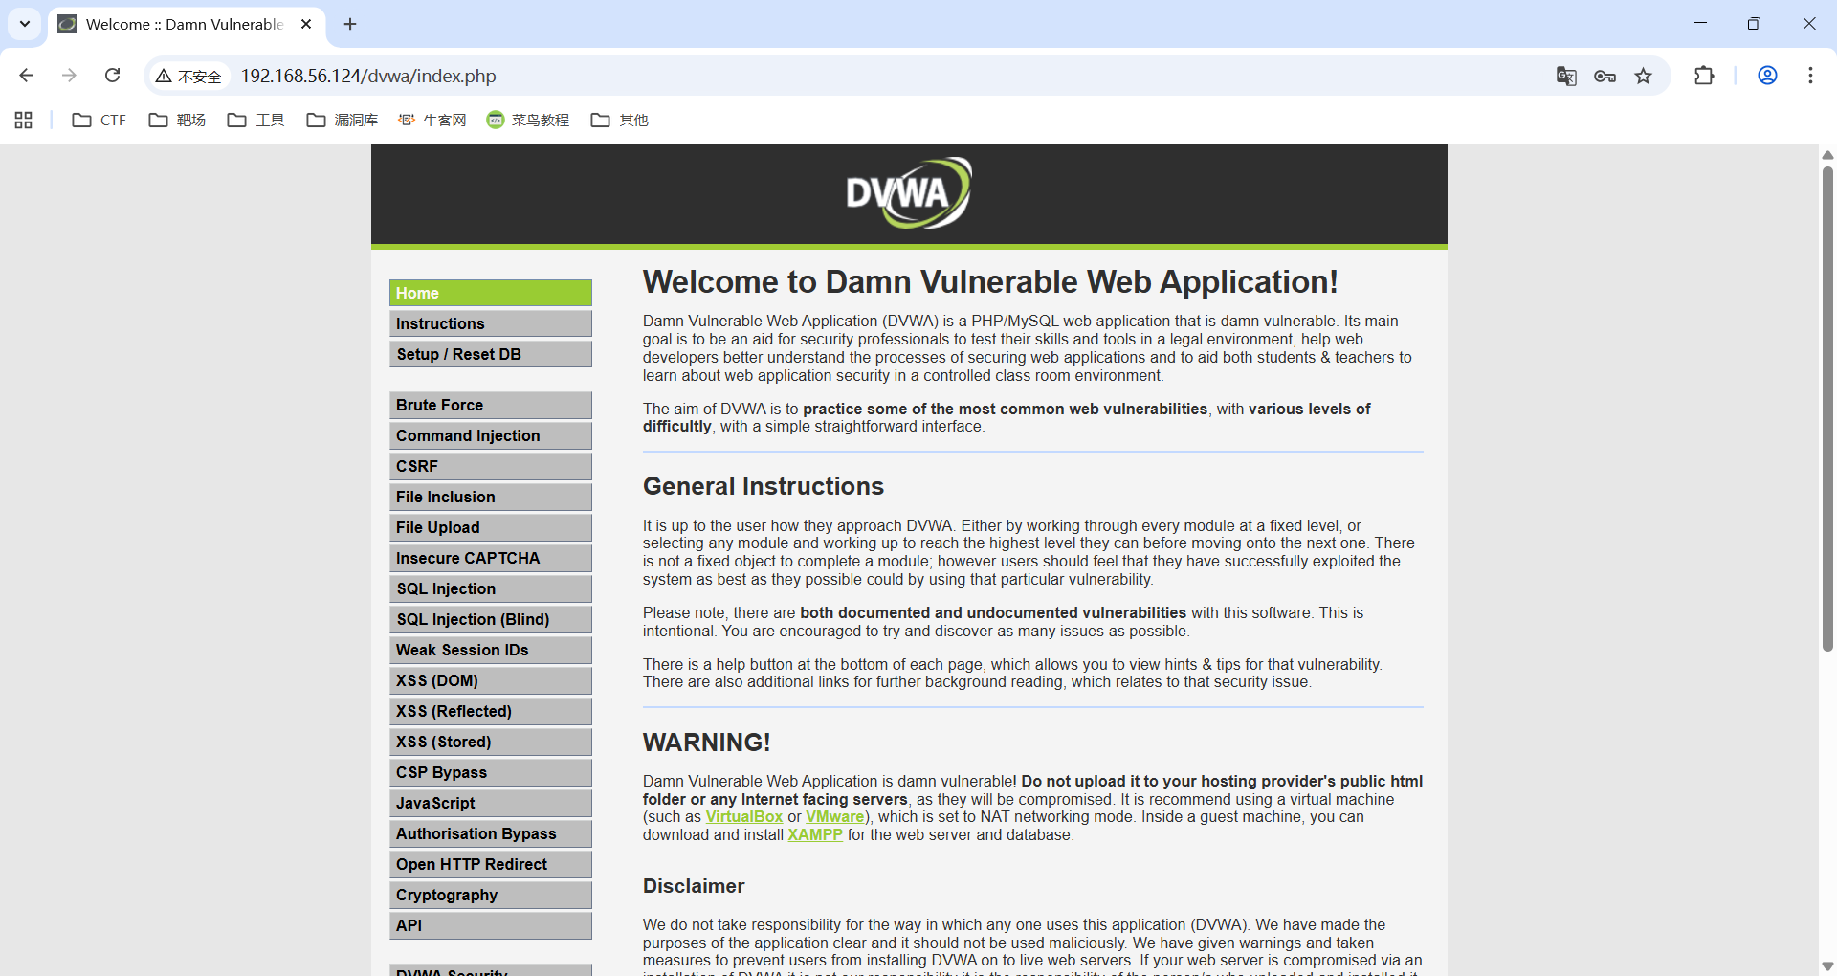Viewport: 1837px width, 976px height.
Task: Open the Home menu item
Action: click(x=491, y=293)
